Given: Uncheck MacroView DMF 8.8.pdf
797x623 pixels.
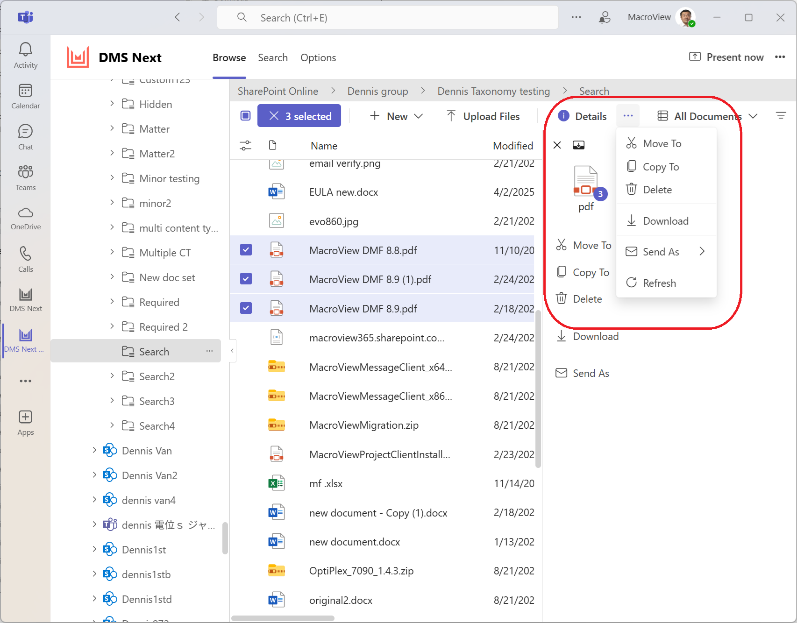Looking at the screenshot, I should [x=246, y=250].
